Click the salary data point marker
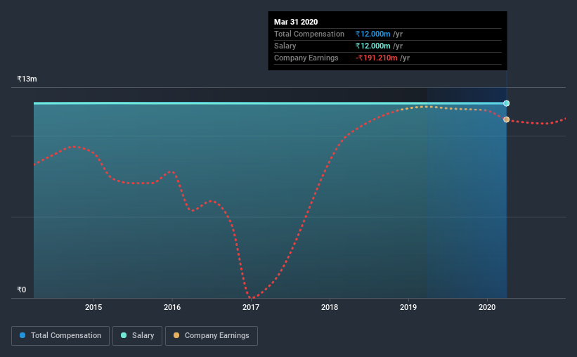The image size is (577, 357). pos(506,103)
